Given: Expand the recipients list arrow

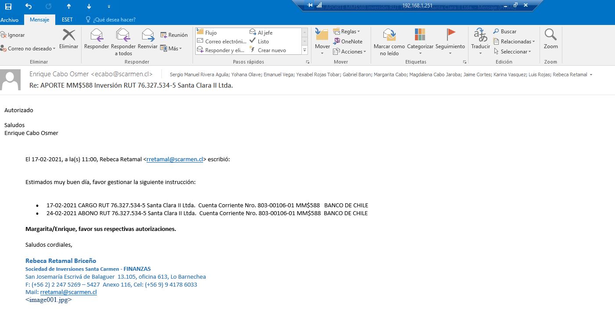Looking at the screenshot, I should pyautogui.click(x=591, y=75).
